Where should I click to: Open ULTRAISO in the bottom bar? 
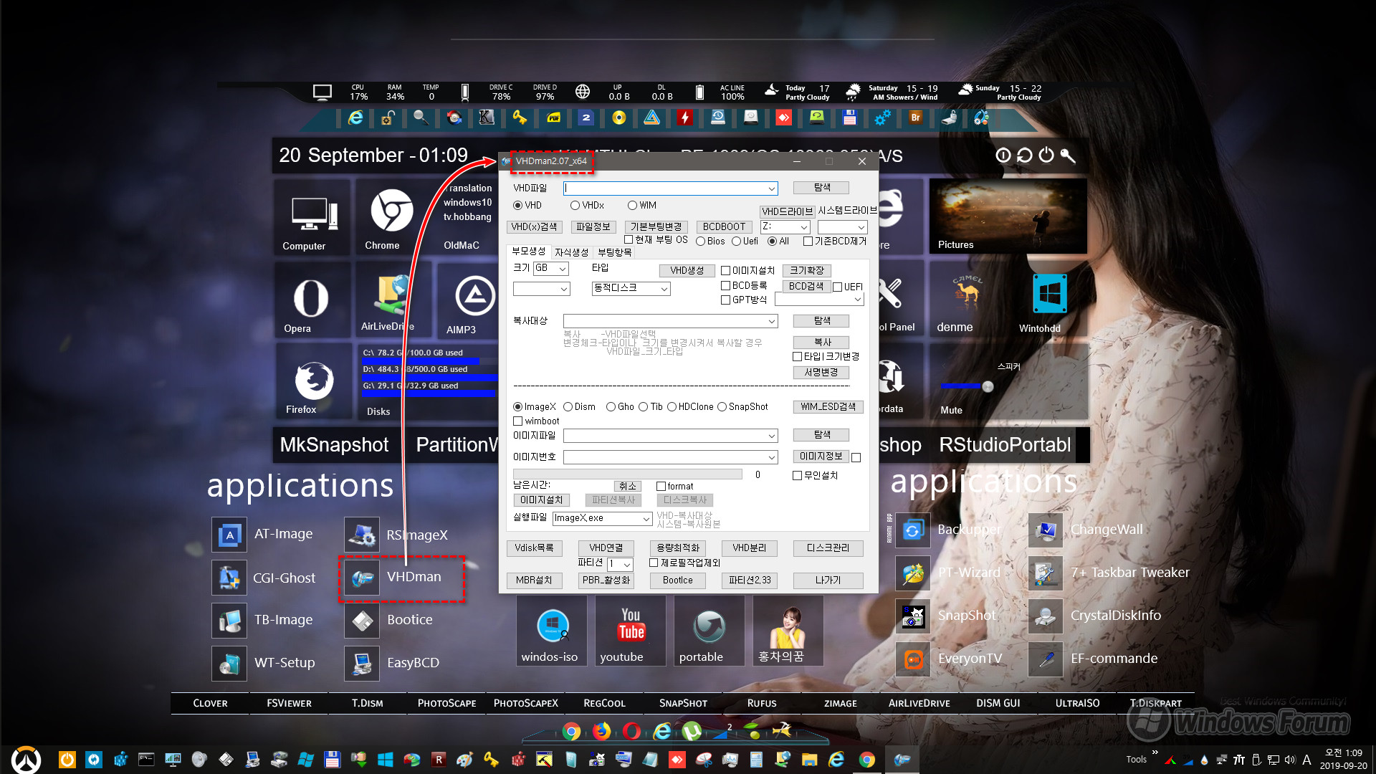(1077, 703)
